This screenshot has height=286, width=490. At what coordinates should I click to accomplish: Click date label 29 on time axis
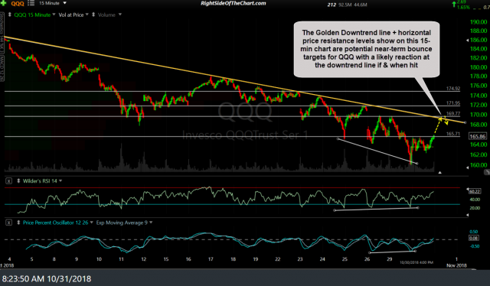[x=390, y=259]
